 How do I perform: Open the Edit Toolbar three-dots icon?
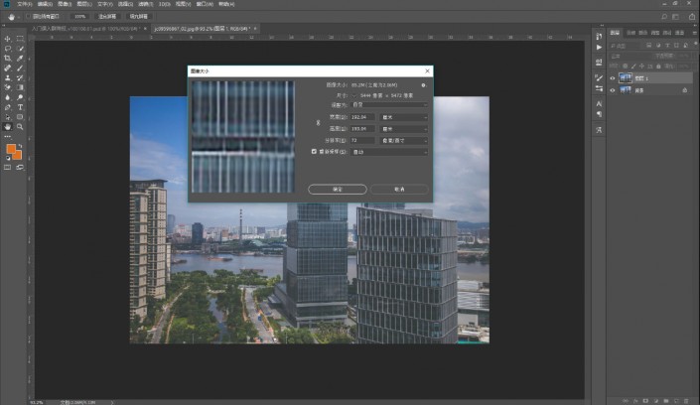(x=8, y=137)
